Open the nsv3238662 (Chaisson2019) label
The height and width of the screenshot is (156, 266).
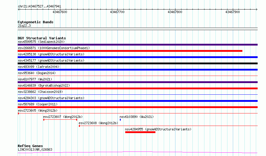click(40, 92)
